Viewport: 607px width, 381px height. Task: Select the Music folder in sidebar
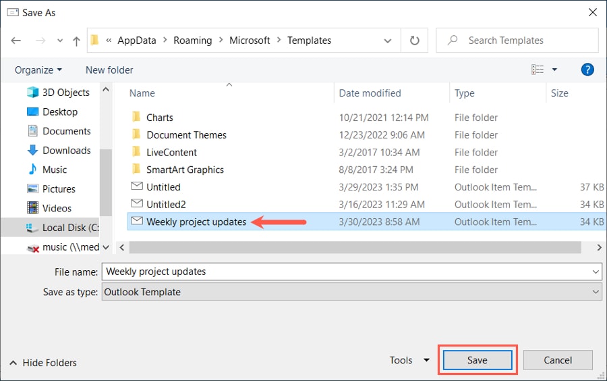(x=47, y=170)
